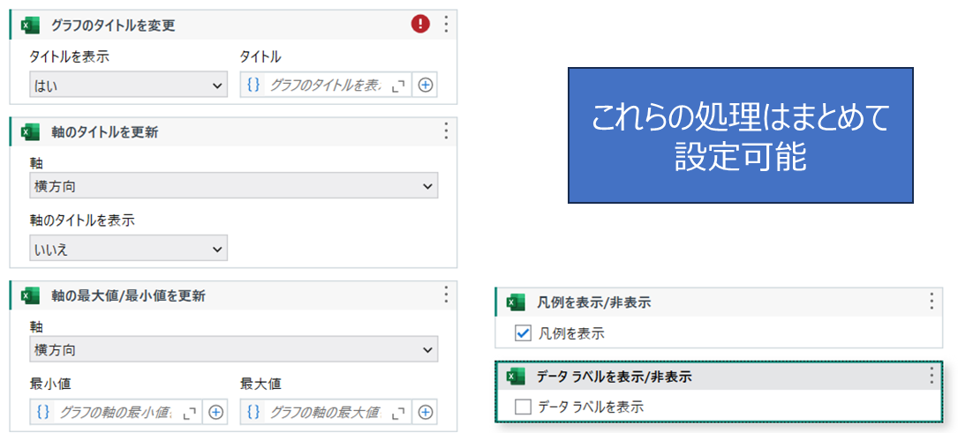Select the 軸の最大値/最小値を更新 activity header
This screenshot has width=958, height=433.
(232, 295)
